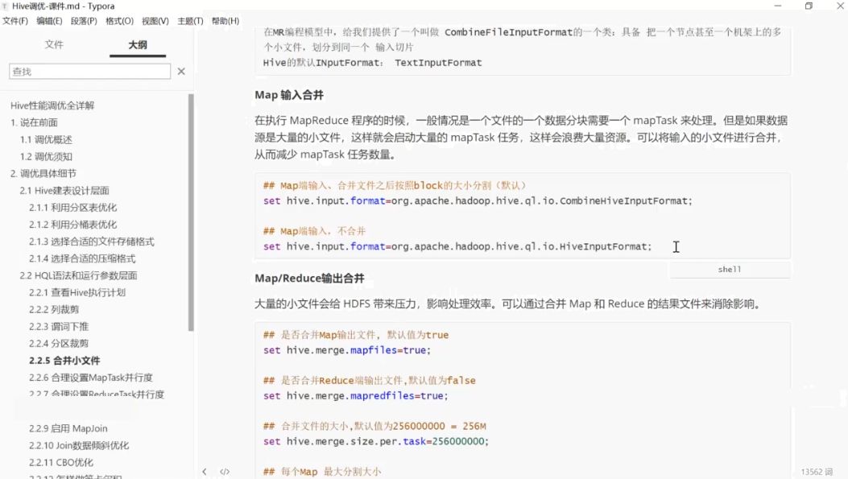Screen dimensions: 848x479
Task: Open the 文件(F) menu
Action: pos(16,23)
